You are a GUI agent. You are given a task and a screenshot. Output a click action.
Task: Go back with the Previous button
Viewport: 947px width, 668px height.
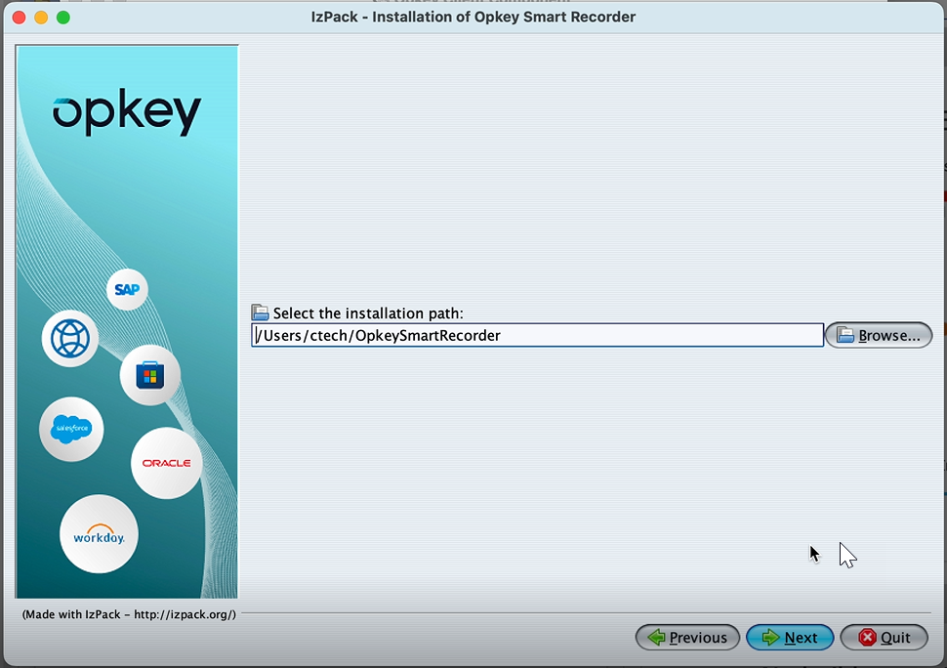pyautogui.click(x=687, y=637)
